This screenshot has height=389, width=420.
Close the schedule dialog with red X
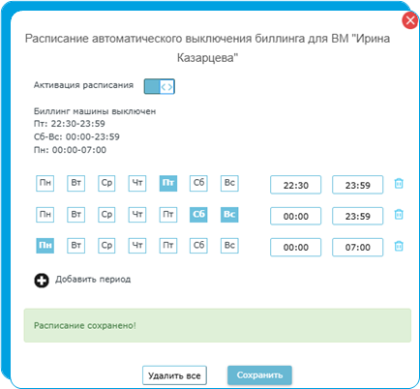coord(410,20)
